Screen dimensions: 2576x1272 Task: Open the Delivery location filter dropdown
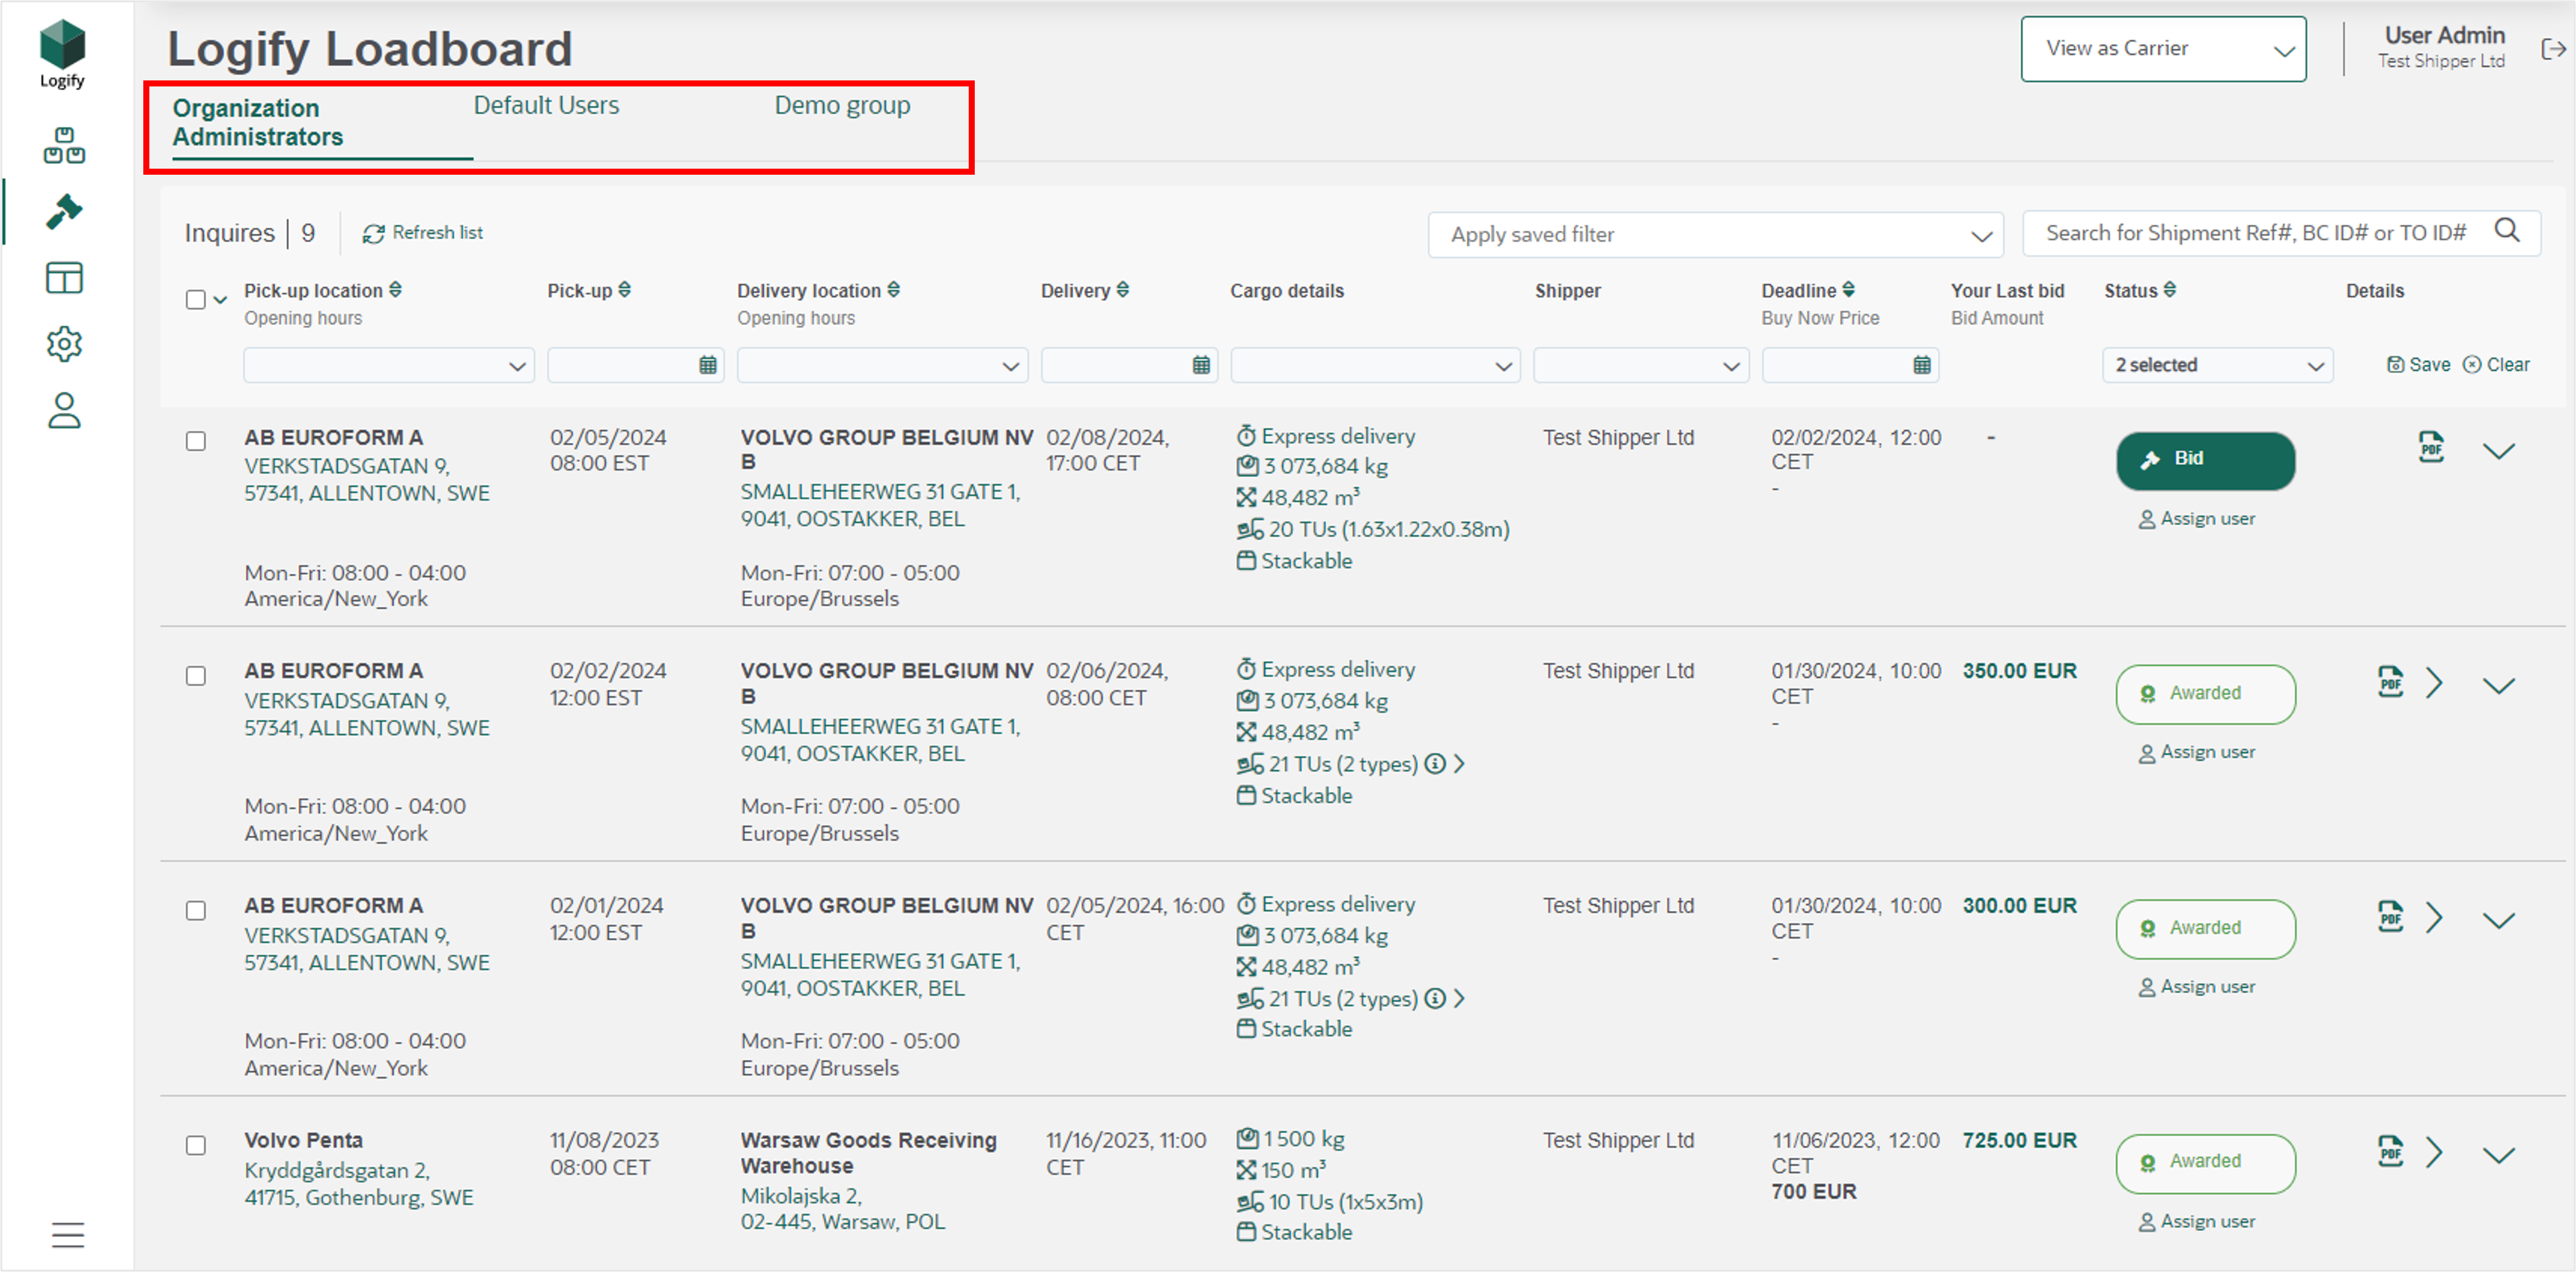click(882, 365)
